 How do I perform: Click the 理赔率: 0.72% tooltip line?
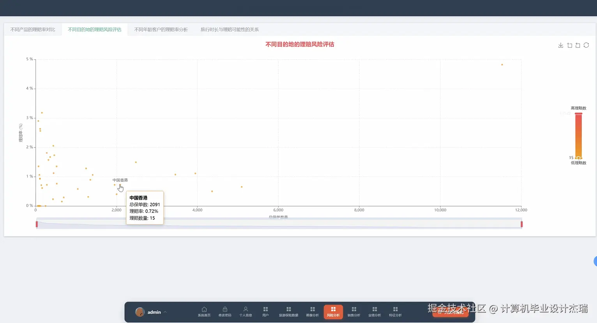coord(144,211)
